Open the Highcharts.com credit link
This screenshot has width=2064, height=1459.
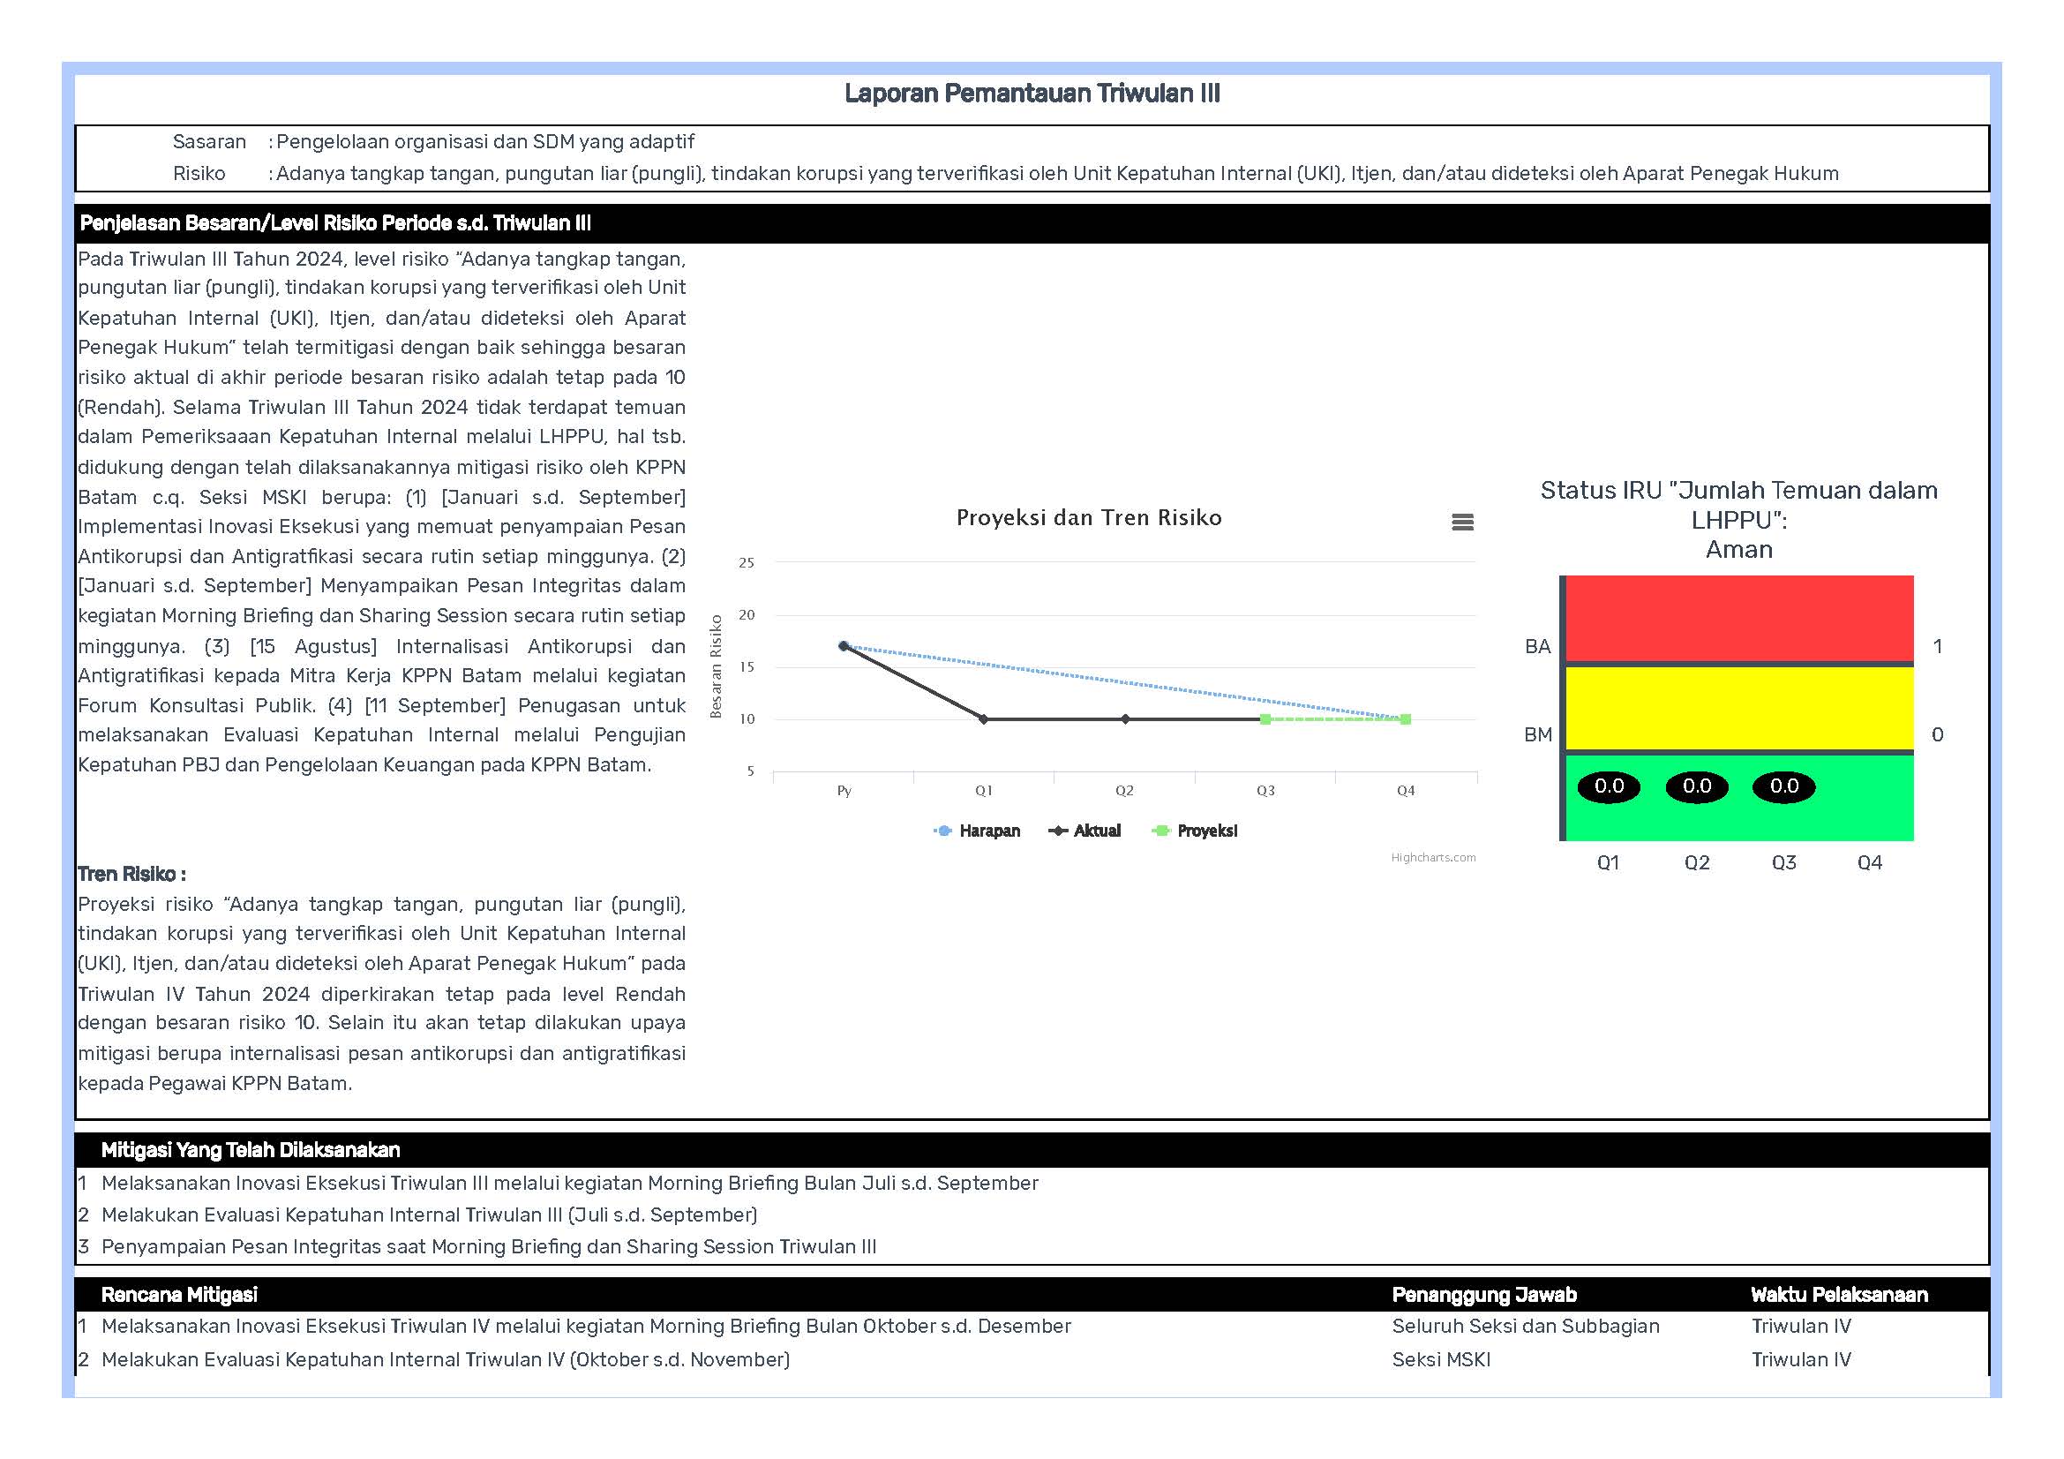1433,857
